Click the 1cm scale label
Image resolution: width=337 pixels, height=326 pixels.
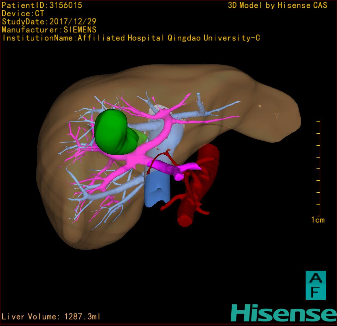click(318, 220)
